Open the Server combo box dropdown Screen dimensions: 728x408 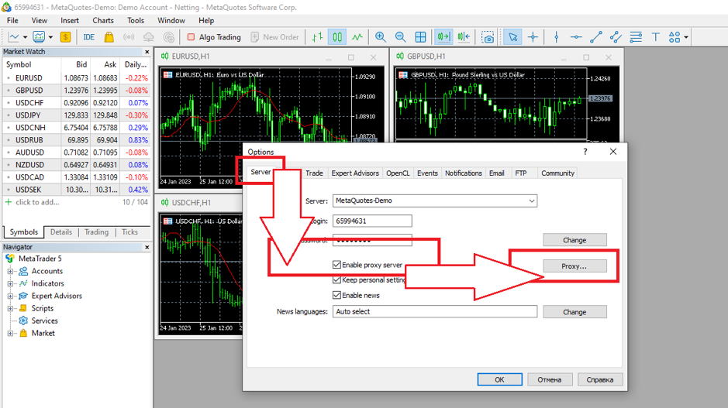click(532, 201)
